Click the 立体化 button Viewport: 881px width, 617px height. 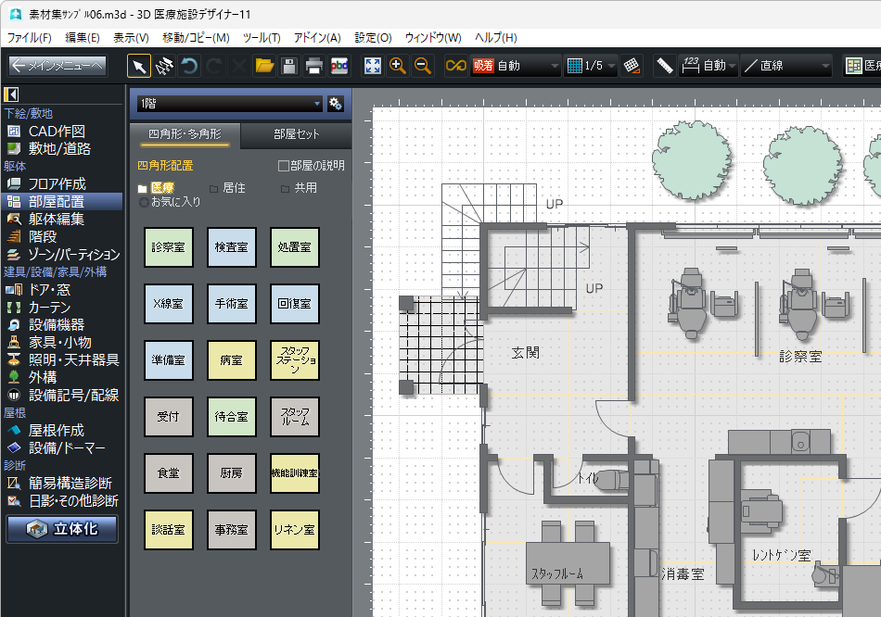coord(62,529)
